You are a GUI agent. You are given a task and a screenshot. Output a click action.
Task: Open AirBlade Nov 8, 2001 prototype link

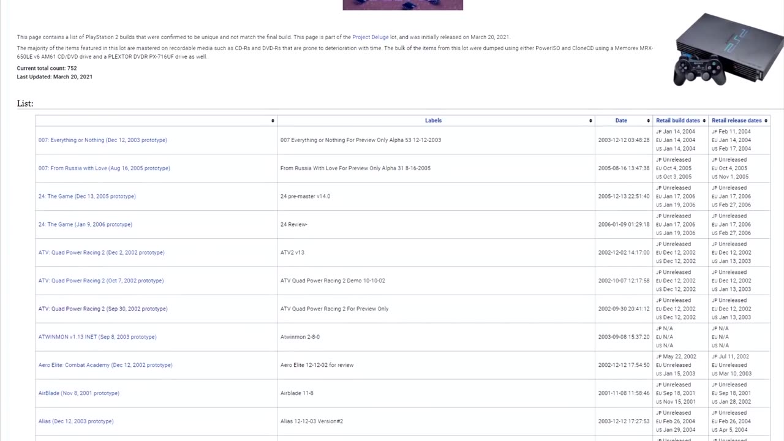[78, 393]
